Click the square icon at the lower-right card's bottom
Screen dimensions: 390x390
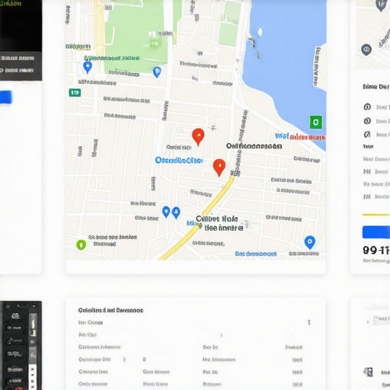coord(368,372)
